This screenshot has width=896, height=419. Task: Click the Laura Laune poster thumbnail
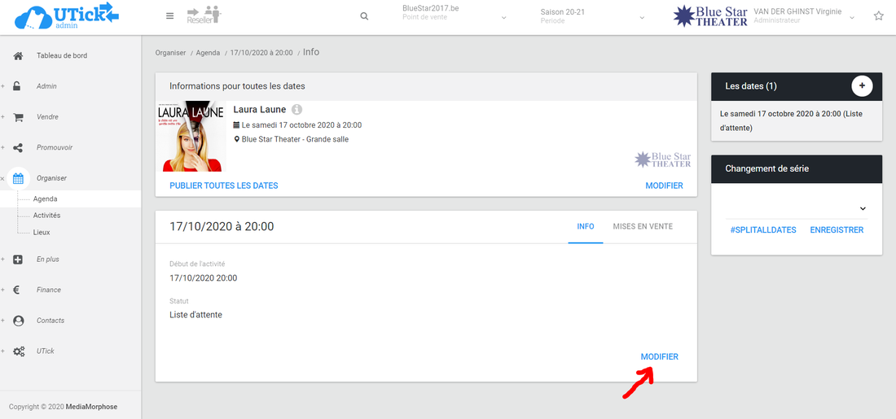[192, 136]
